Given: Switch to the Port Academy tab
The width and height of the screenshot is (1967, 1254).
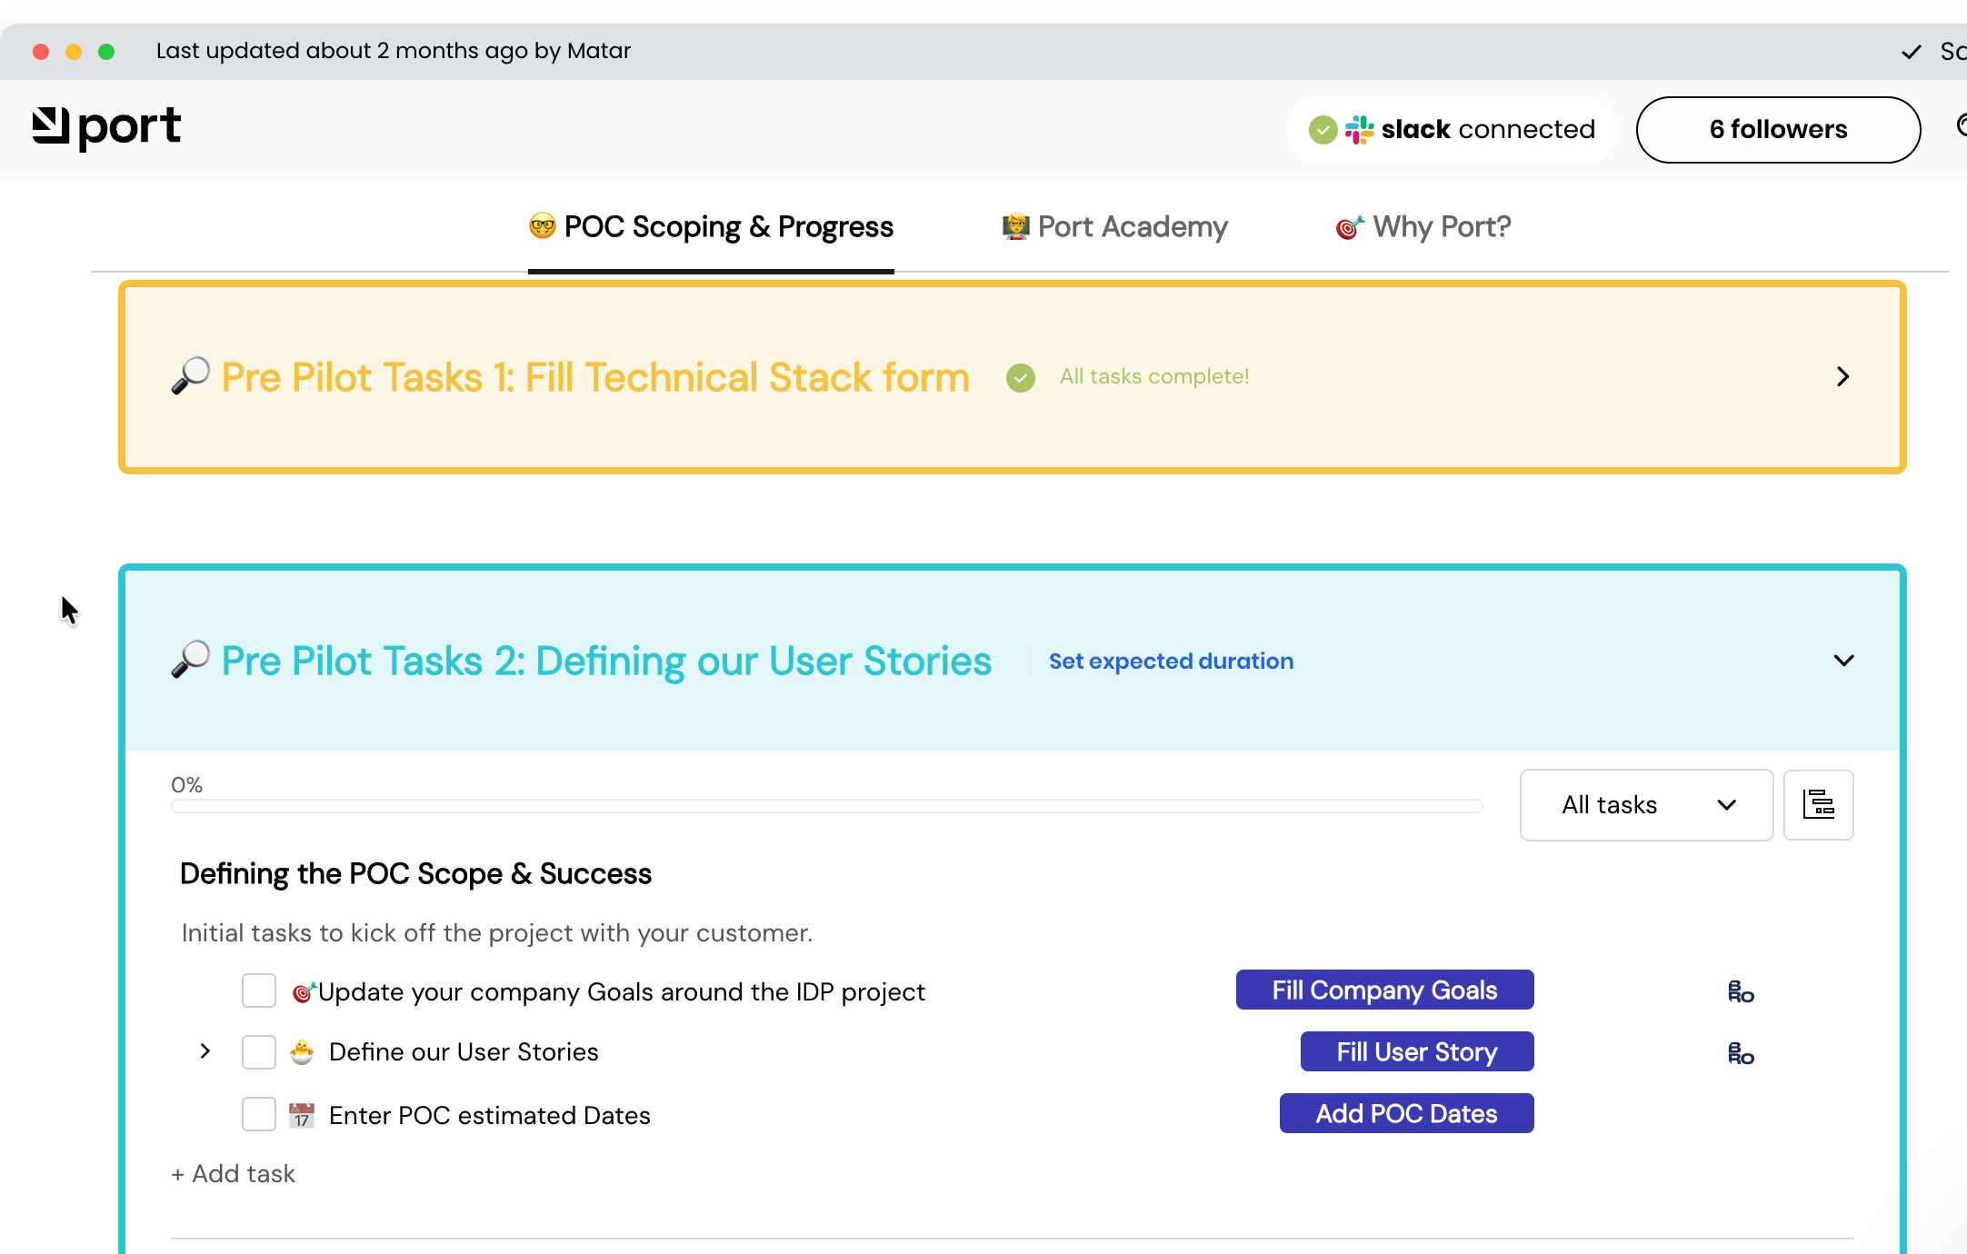Looking at the screenshot, I should [x=1114, y=226].
